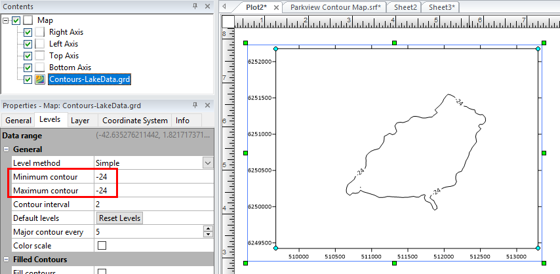
Task: Open the Parkview Contour Map.srf tab
Action: point(335,7)
